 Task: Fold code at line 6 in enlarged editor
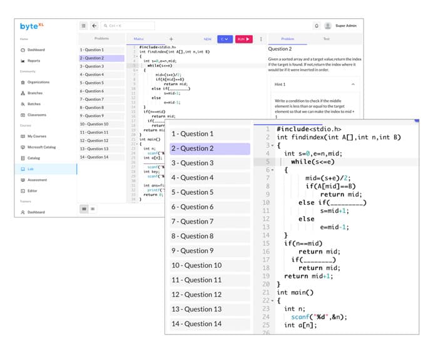(x=272, y=170)
